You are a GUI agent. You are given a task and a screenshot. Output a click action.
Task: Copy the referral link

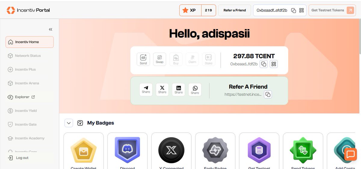pyautogui.click(x=268, y=94)
